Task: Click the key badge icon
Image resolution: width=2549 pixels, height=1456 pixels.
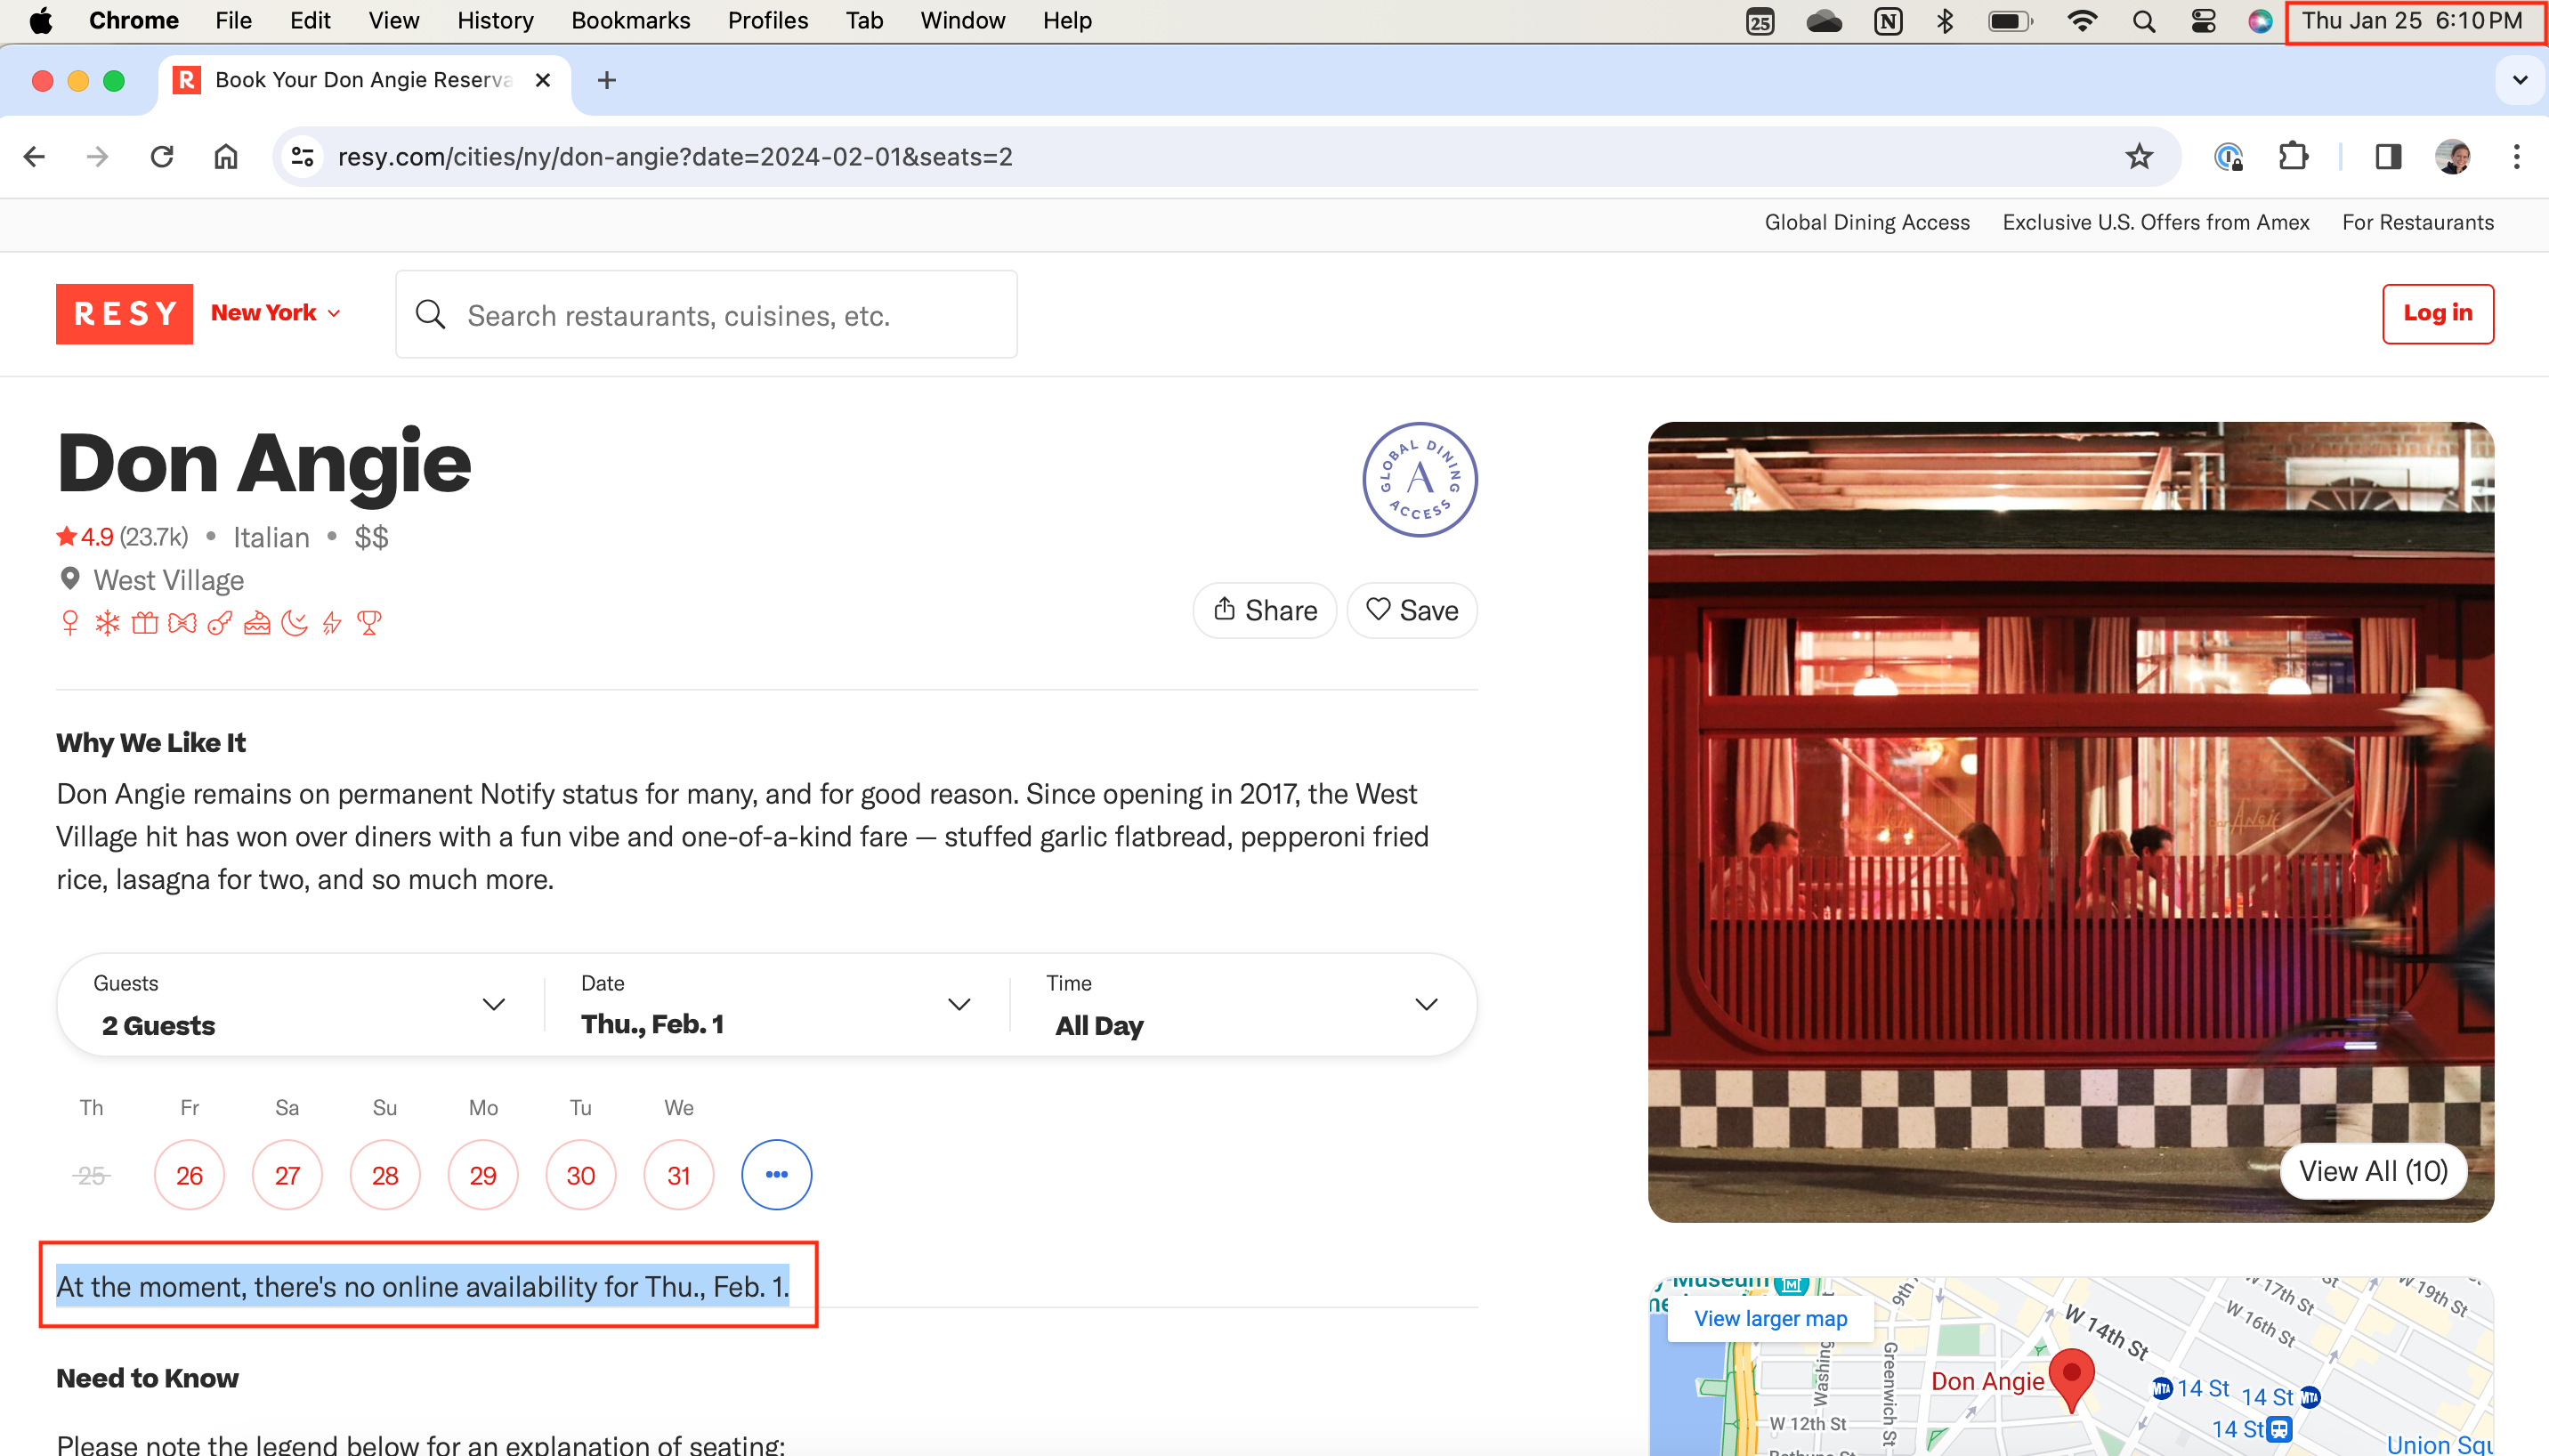Action: click(x=220, y=623)
